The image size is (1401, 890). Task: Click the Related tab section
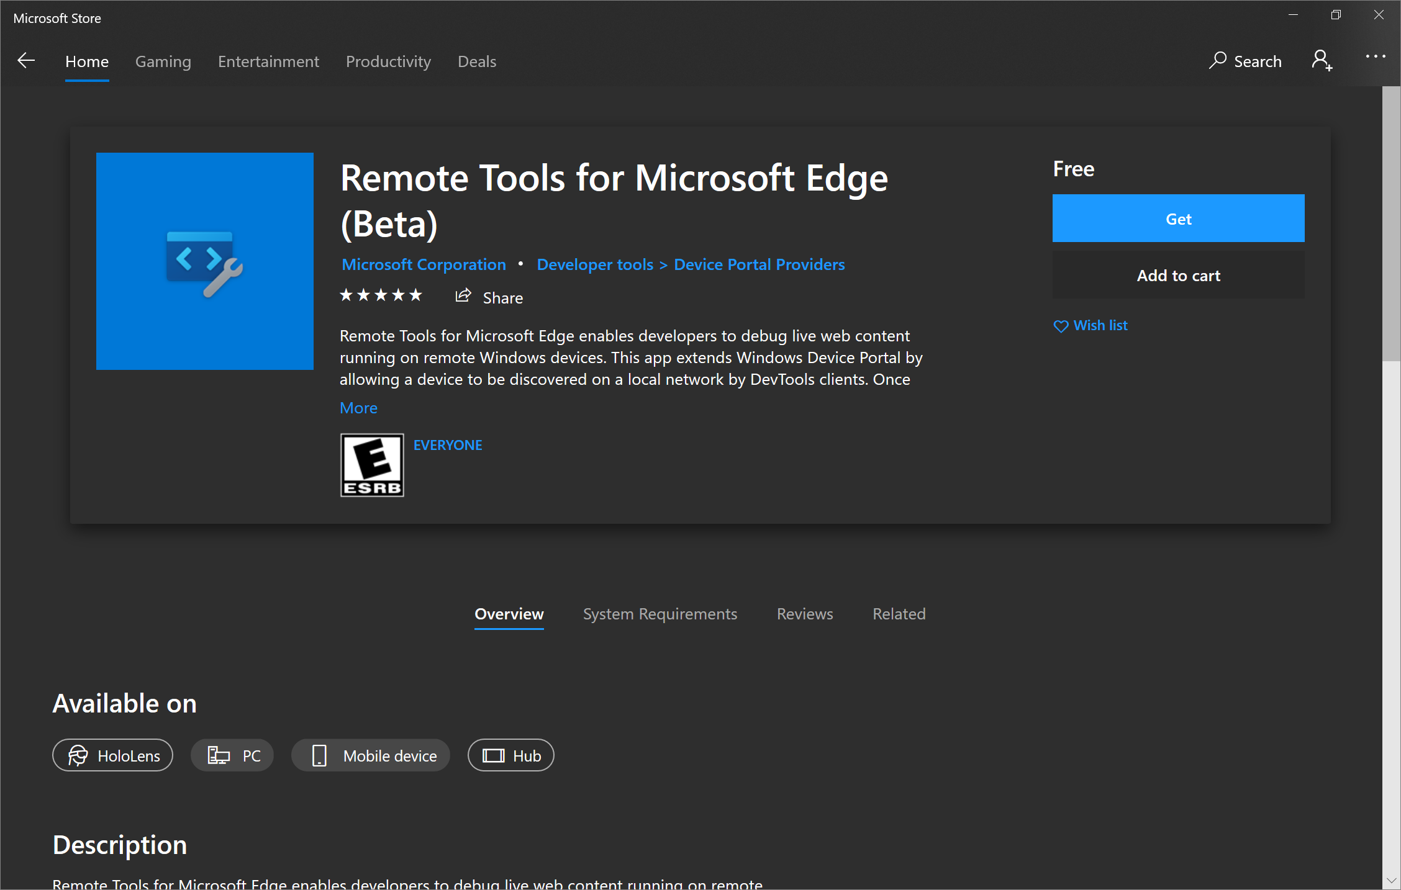point(899,613)
